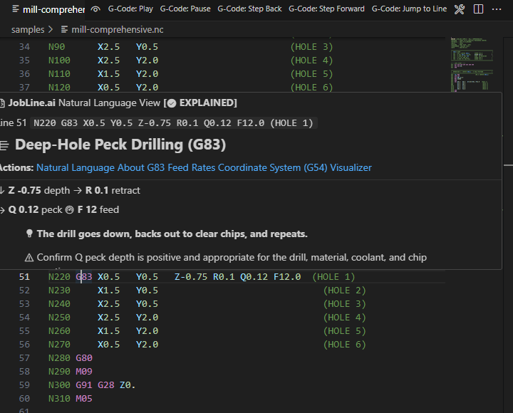This screenshot has width=513, height=413.
Task: Open the About G83 link
Action: tap(141, 168)
